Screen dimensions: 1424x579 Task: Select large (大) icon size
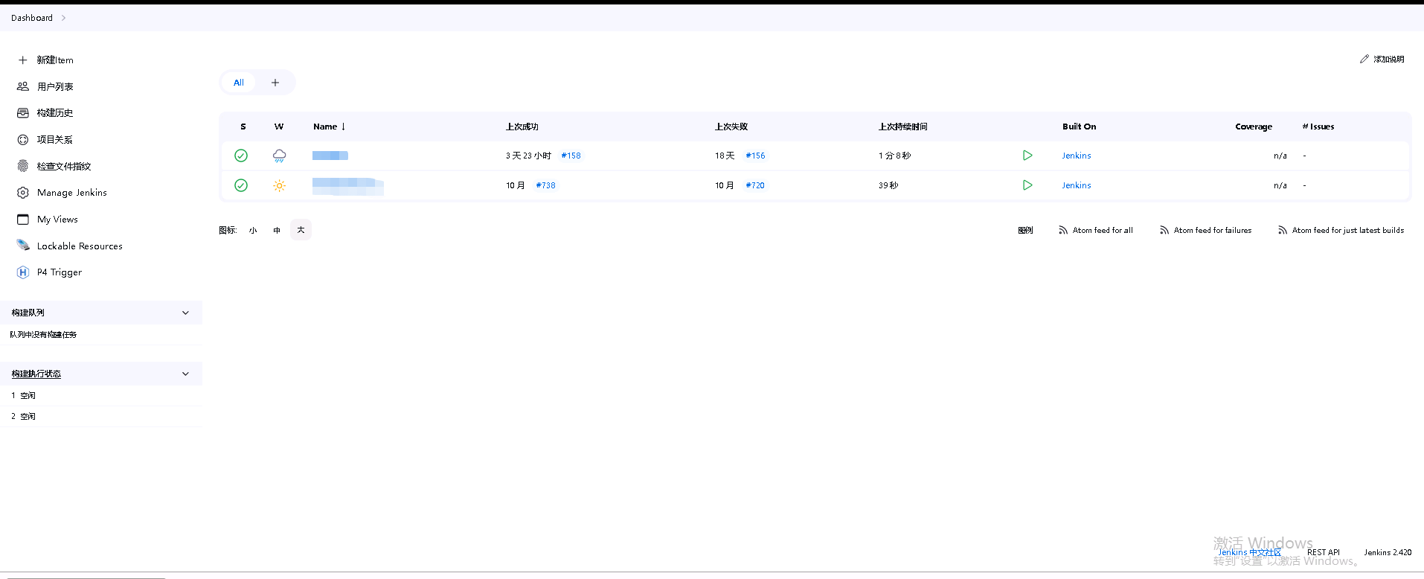[x=301, y=230]
